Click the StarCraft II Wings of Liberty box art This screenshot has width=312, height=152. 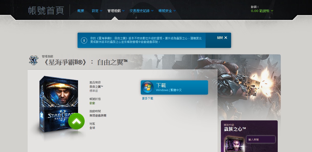click(59, 105)
